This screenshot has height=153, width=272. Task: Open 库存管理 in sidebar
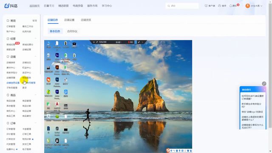click(11, 106)
